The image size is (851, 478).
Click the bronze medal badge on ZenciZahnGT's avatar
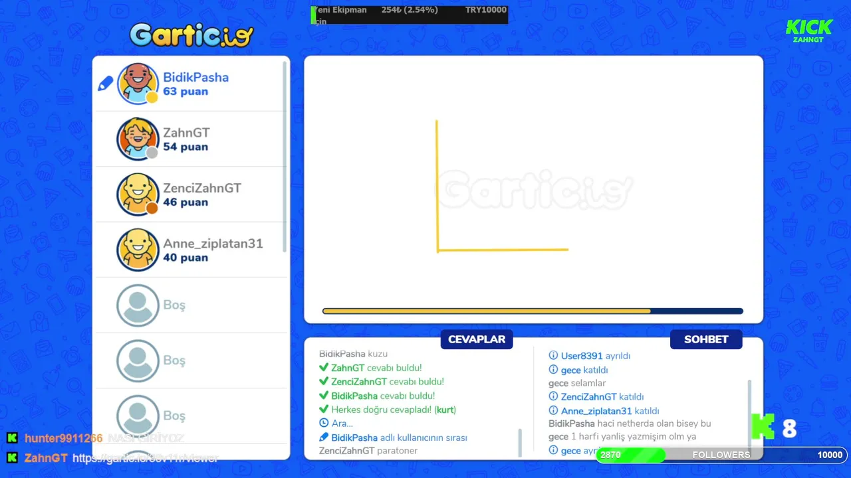click(152, 208)
